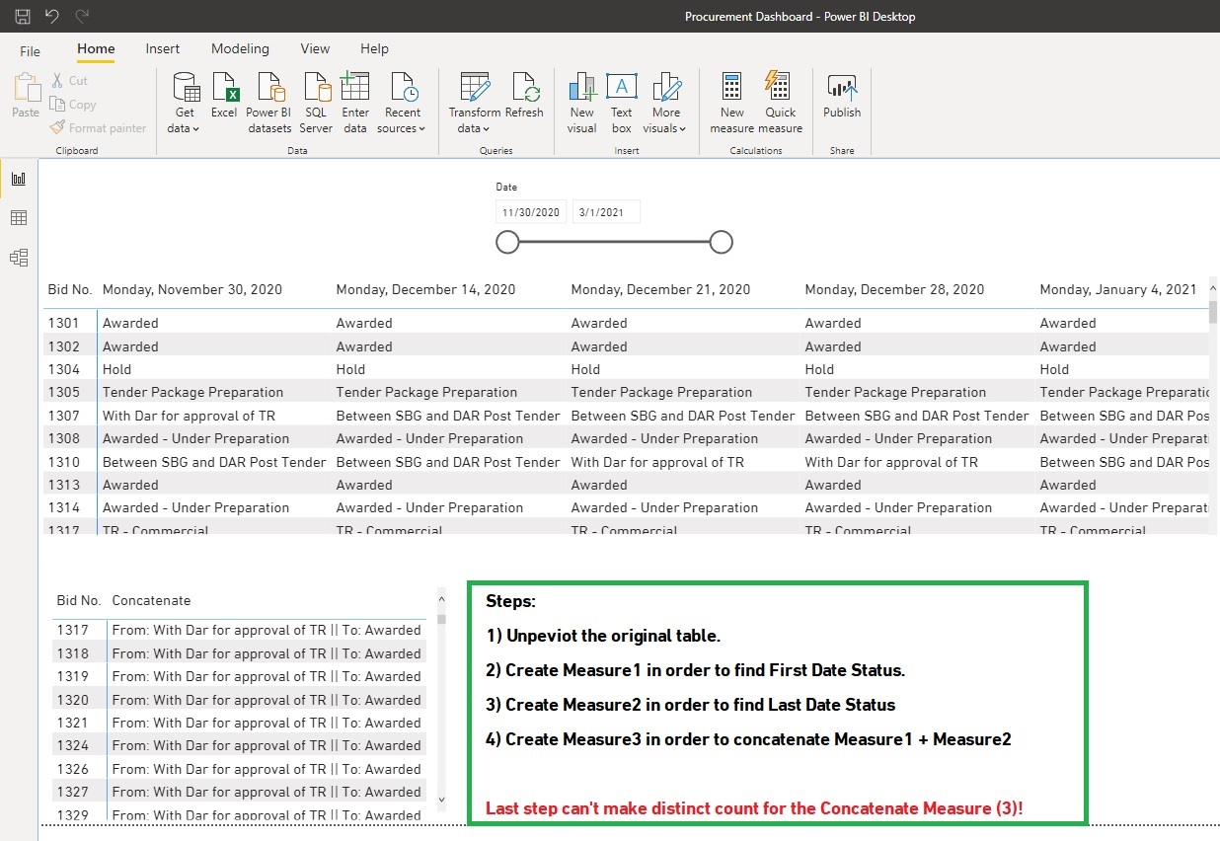Click the red last-step warning text
This screenshot has width=1220, height=841.
click(x=754, y=808)
